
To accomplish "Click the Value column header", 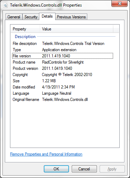I will [x=77, y=29].
